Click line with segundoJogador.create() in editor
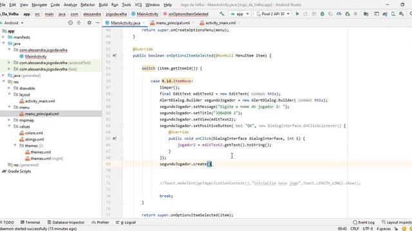The height and width of the screenshot is (231, 412). (x=186, y=164)
